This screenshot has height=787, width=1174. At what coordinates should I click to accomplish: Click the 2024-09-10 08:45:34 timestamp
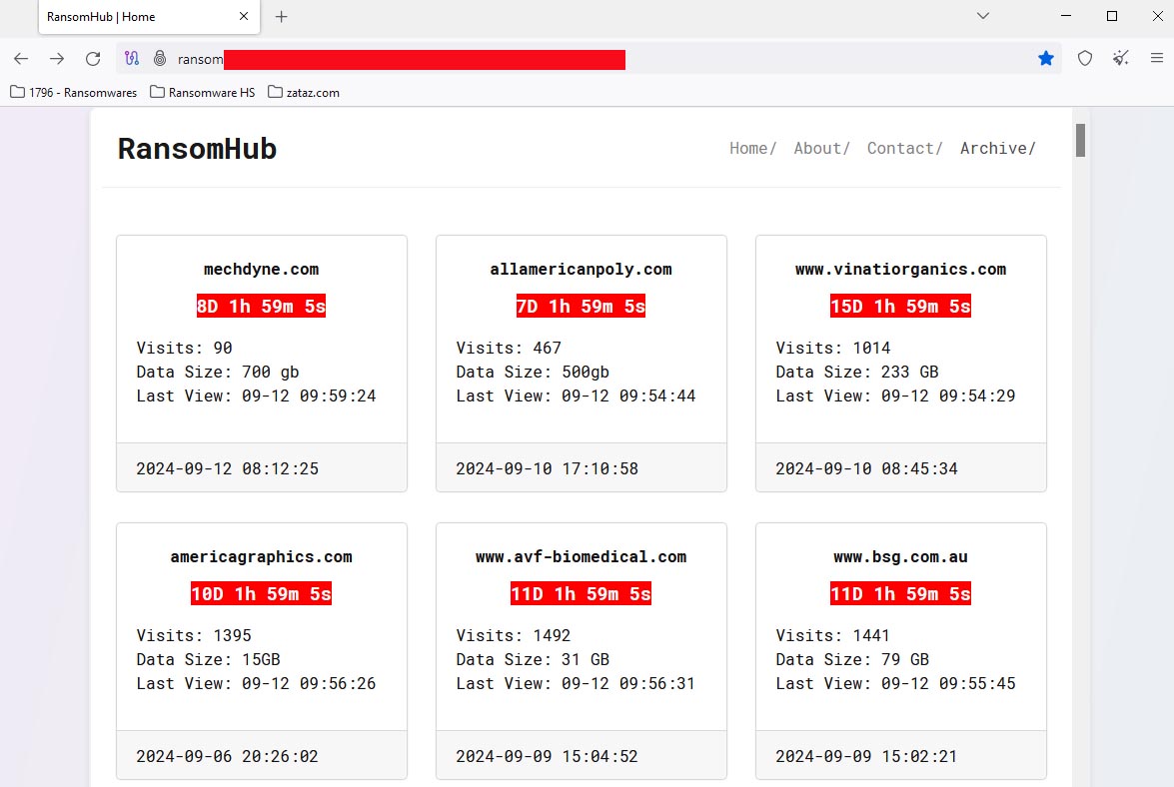pos(867,468)
